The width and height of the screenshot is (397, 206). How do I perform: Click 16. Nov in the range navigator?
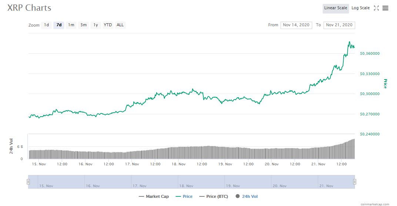pos(93,186)
